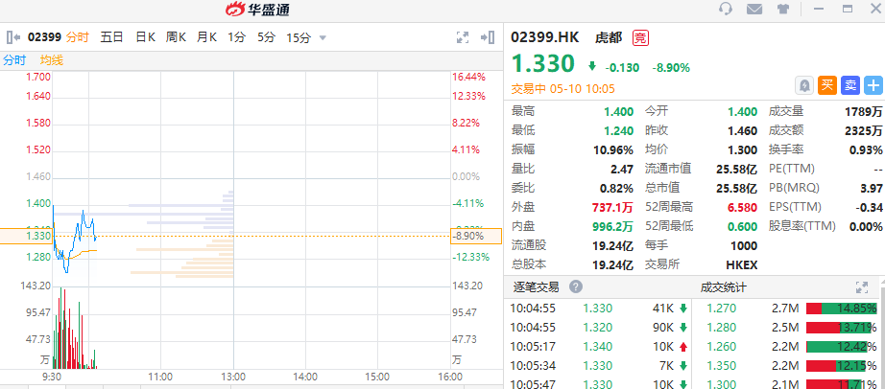
Task: Select 15分 fifteen-minute chart
Action: tap(299, 37)
